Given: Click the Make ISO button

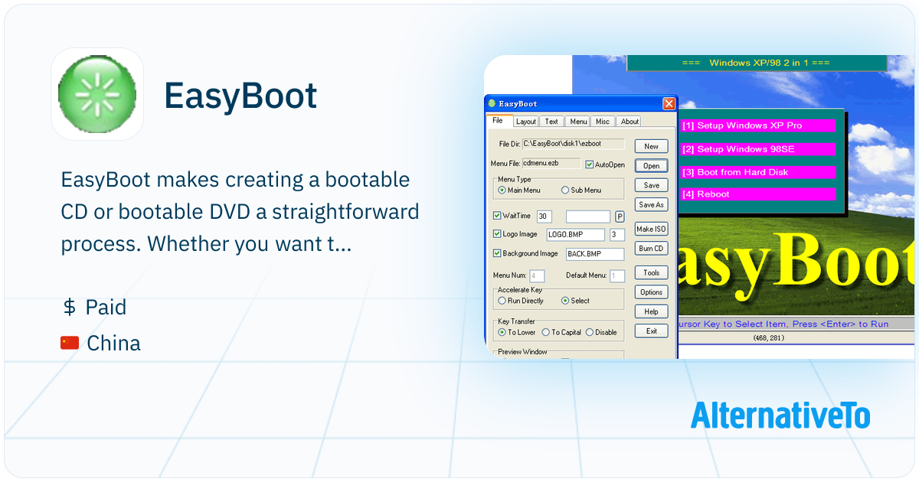Looking at the screenshot, I should pos(651,229).
